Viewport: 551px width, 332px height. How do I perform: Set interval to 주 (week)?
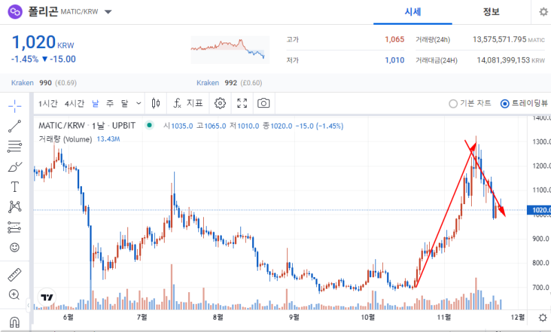click(x=110, y=103)
